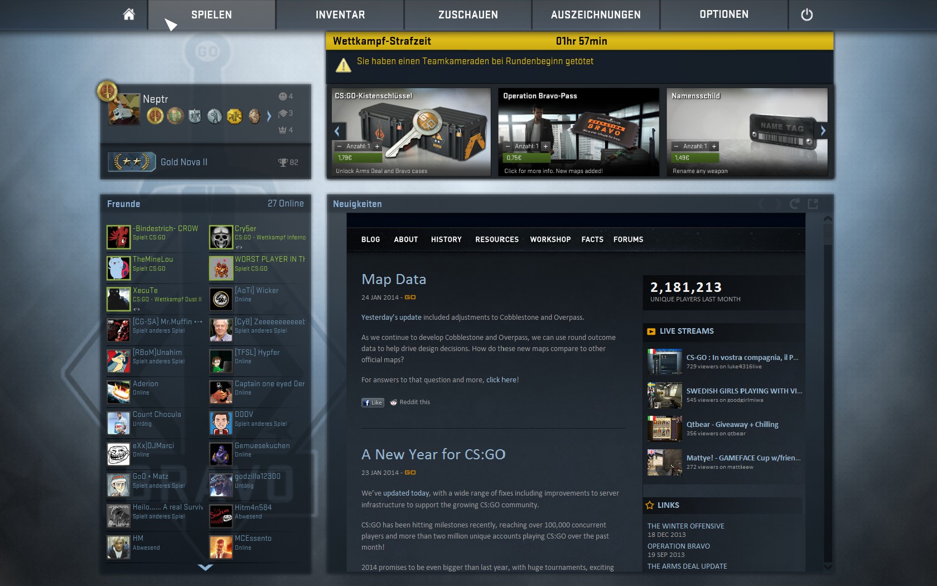Image resolution: width=937 pixels, height=586 pixels.
Task: Open the HISTORY blog tab
Action: point(446,239)
